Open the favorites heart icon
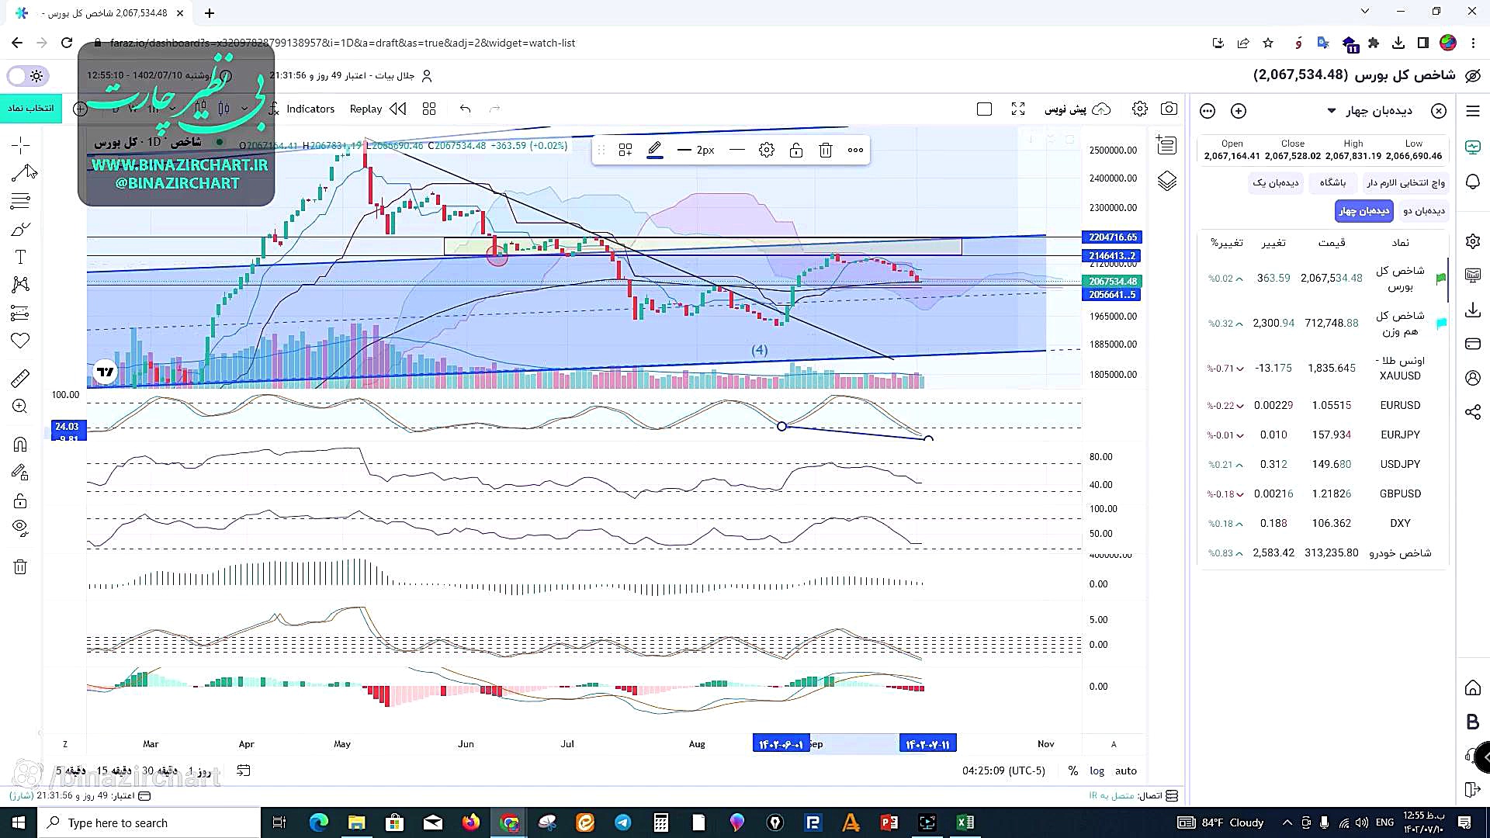Screen dimensions: 1490x838 click(20, 341)
